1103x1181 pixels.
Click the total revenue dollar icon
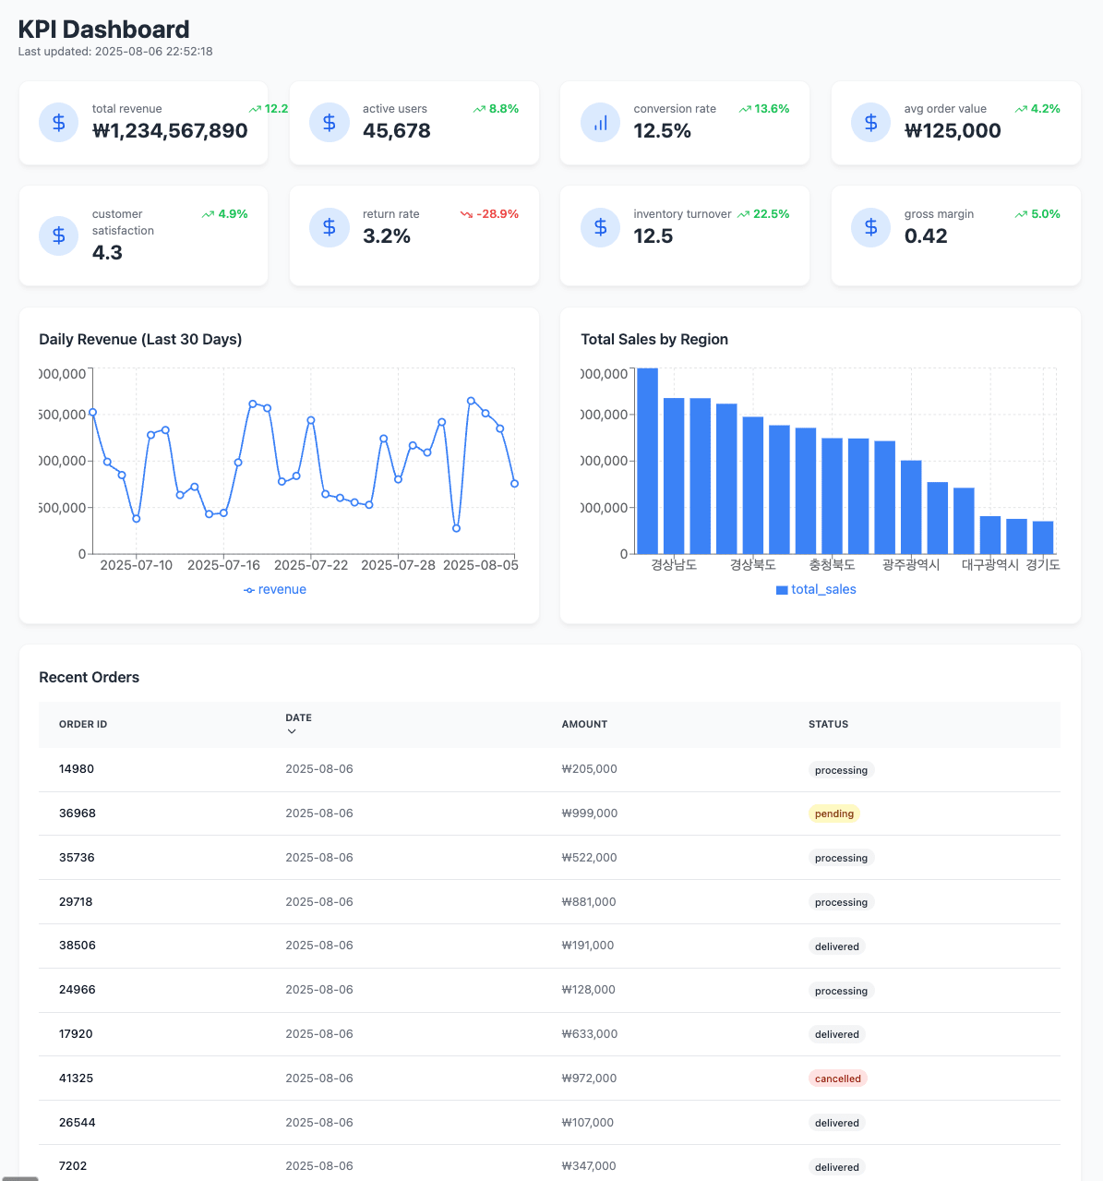coord(58,122)
